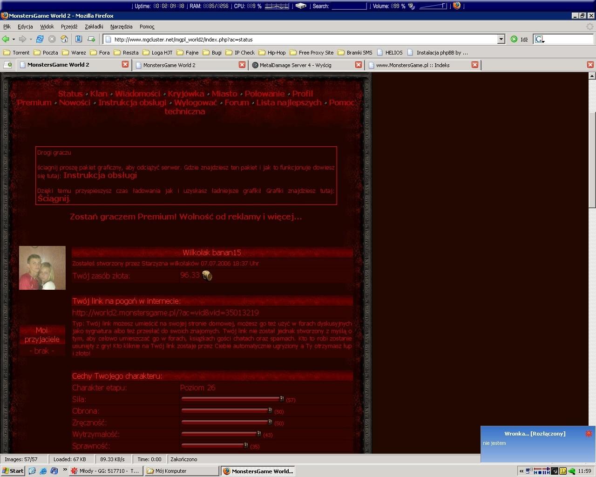596x477 pixels.
Task: Click the green Back arrow button
Action: 6,39
